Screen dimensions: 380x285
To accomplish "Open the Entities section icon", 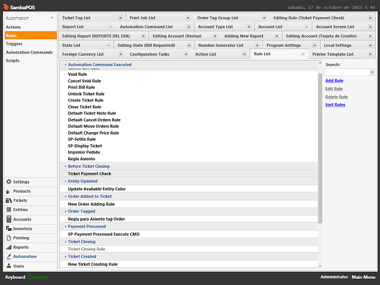I will [x=9, y=210].
